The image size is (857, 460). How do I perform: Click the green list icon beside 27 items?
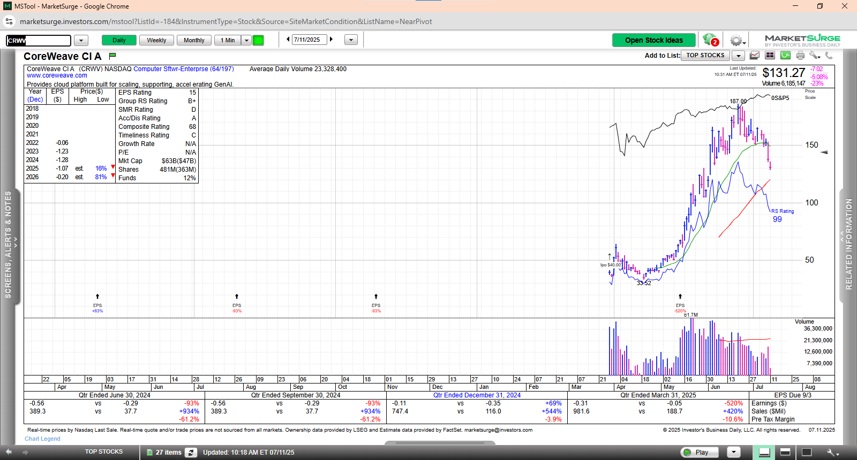pyautogui.click(x=150, y=453)
